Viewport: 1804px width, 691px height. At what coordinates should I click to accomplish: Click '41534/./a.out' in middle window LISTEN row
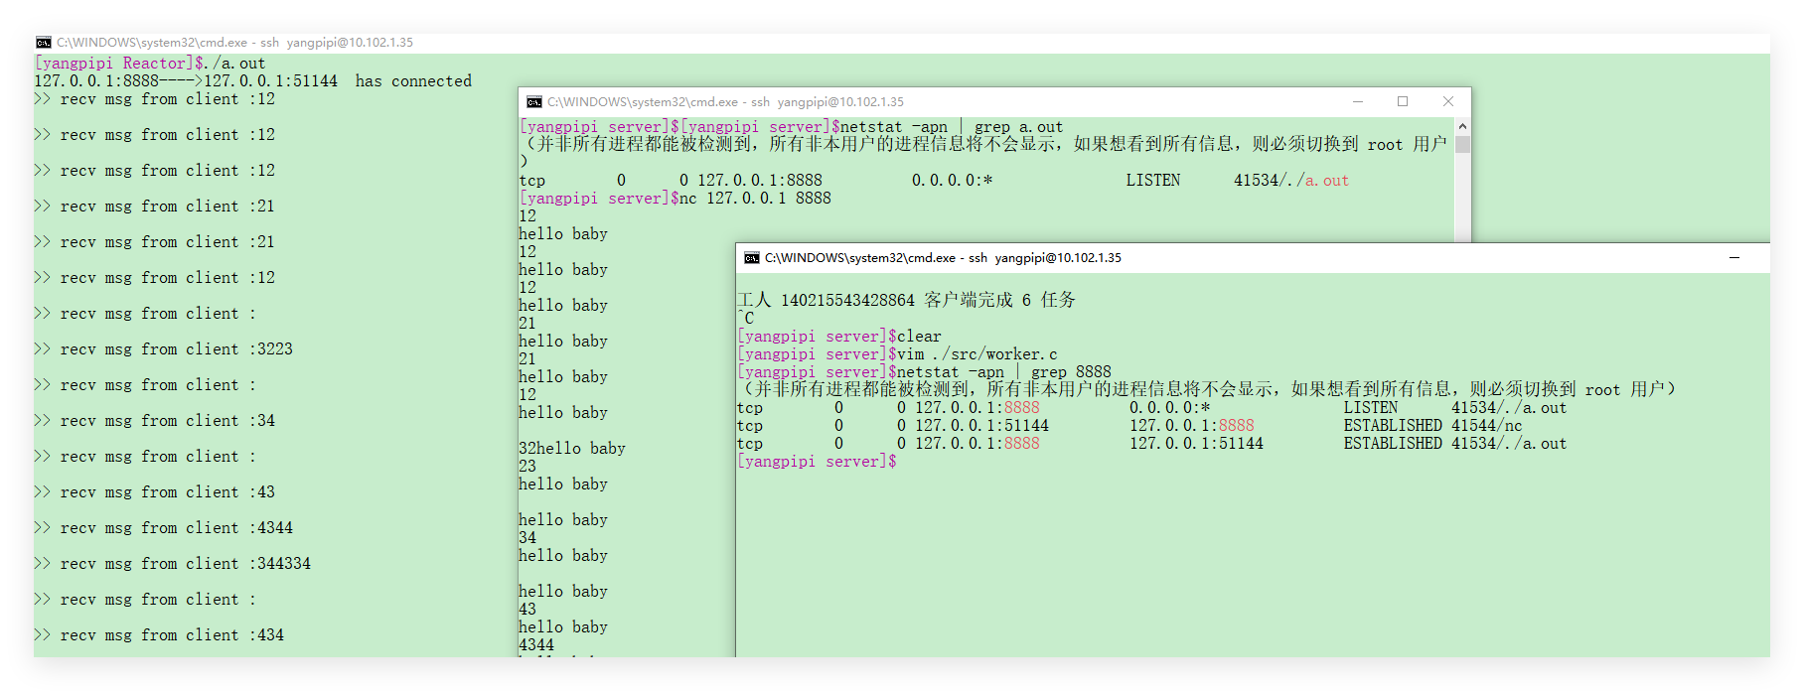(1291, 181)
